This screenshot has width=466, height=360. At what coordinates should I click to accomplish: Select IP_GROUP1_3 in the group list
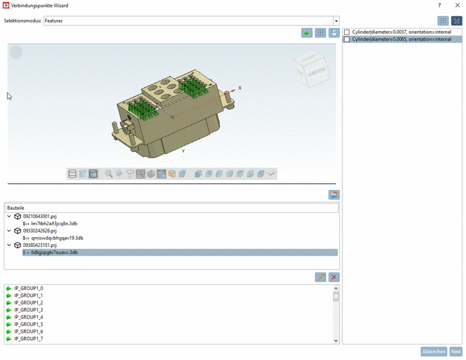[29, 310]
